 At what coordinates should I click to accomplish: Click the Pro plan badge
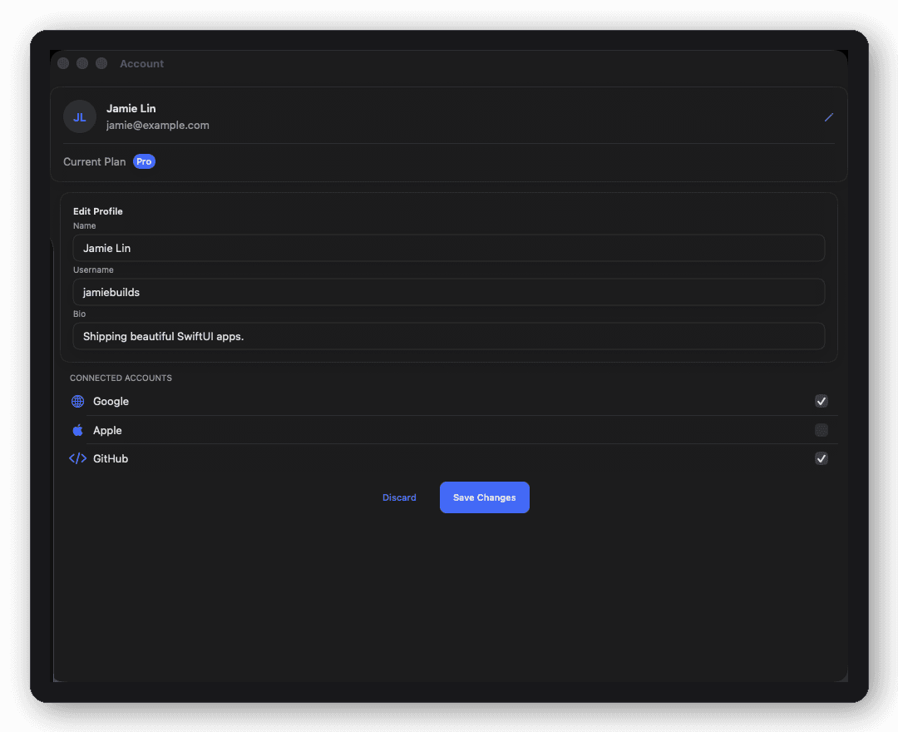(x=144, y=161)
